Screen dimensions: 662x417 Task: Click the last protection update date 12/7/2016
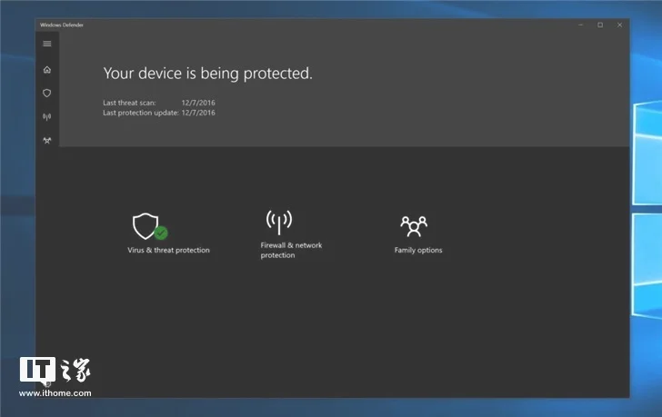198,113
